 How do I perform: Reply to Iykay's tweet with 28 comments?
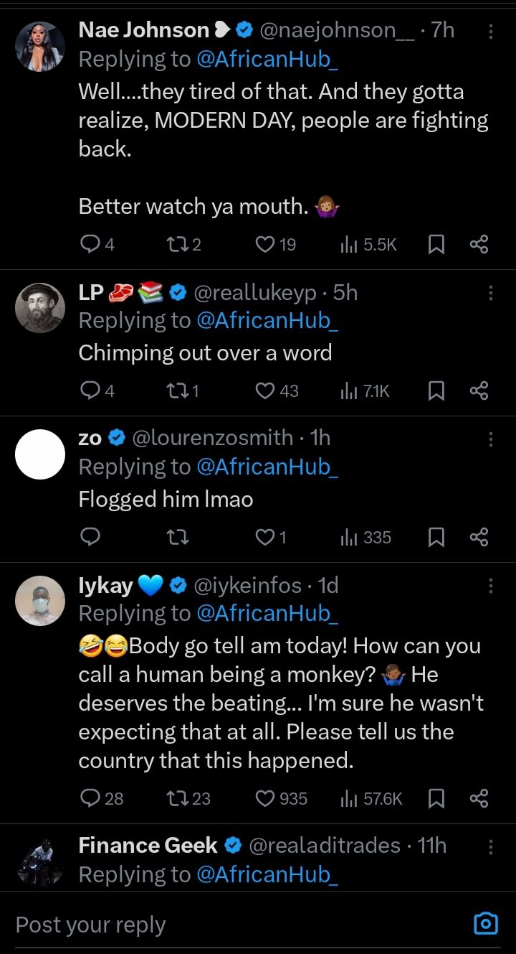click(90, 798)
